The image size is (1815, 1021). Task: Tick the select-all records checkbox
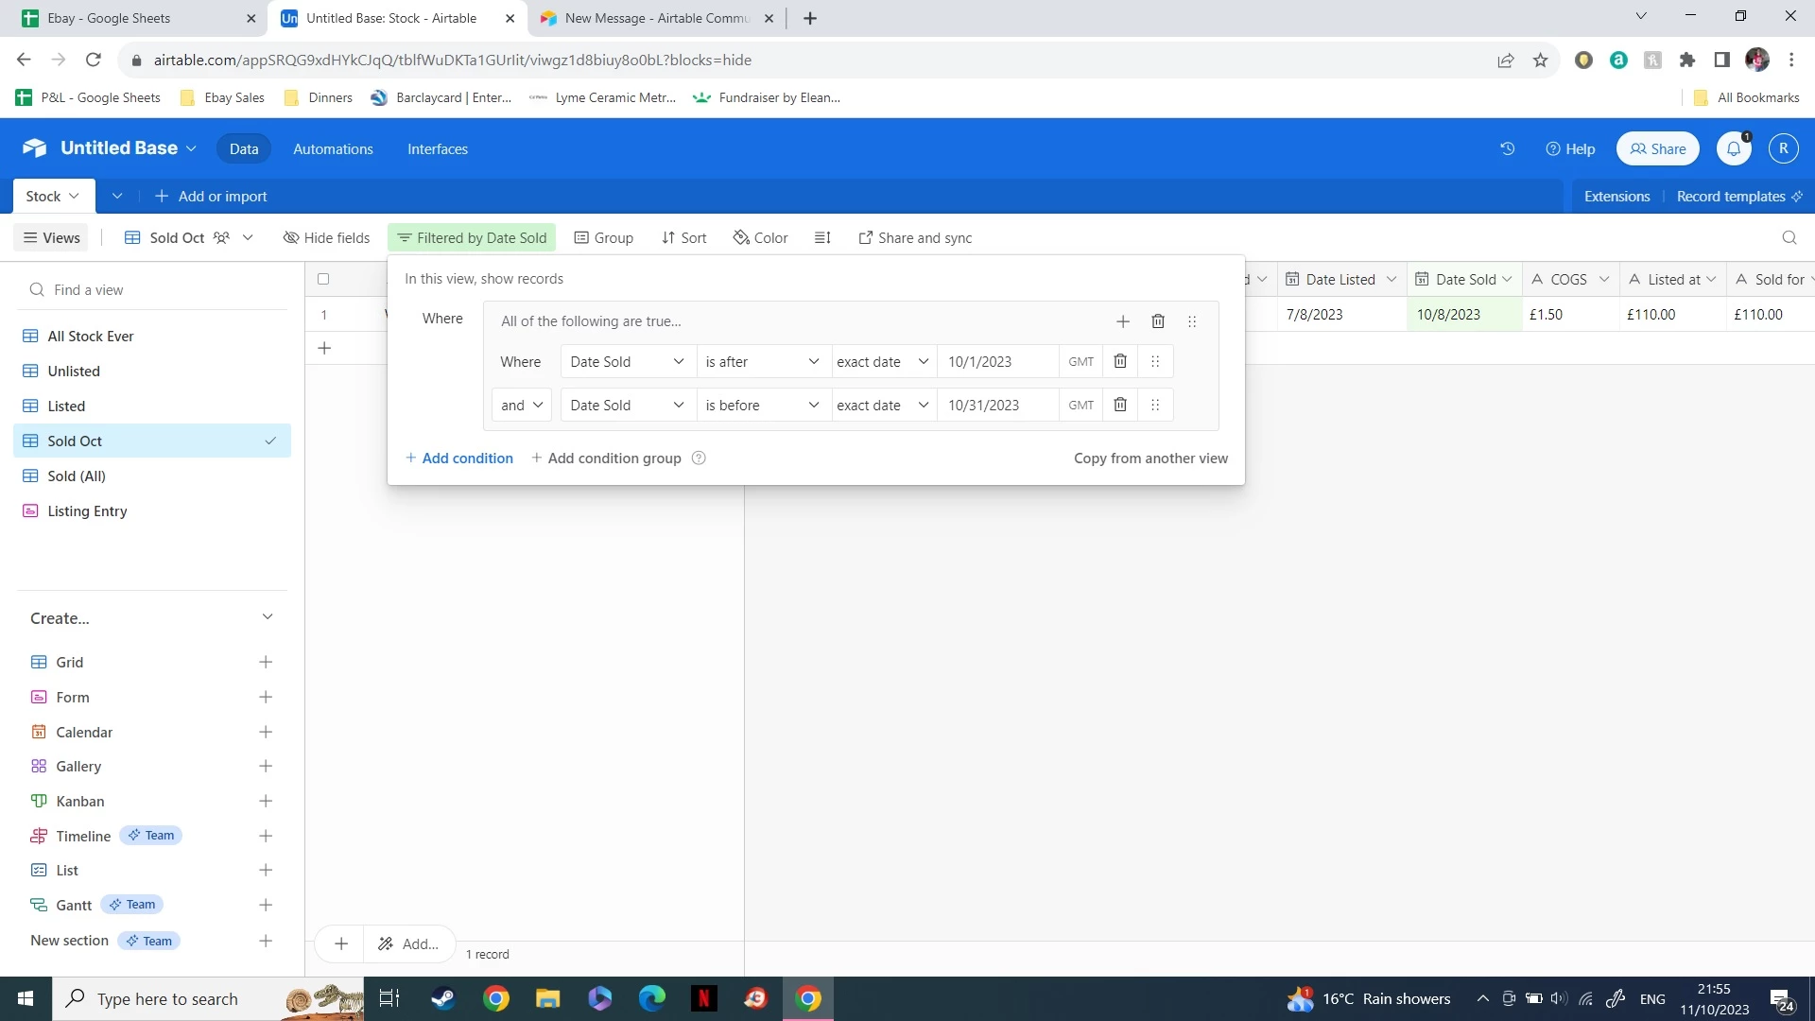323,279
